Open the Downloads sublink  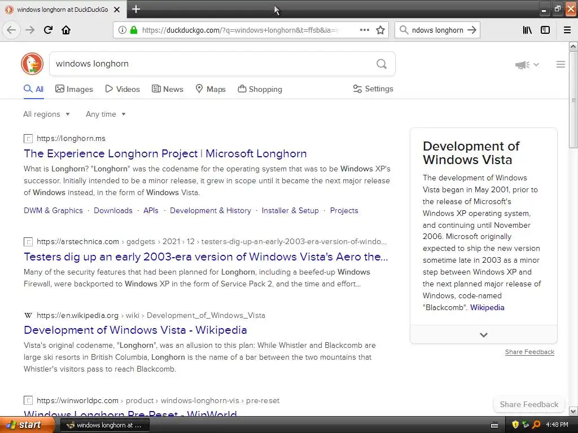[113, 211]
